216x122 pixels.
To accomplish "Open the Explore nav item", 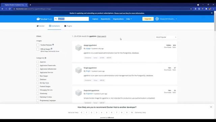I will [95, 19].
